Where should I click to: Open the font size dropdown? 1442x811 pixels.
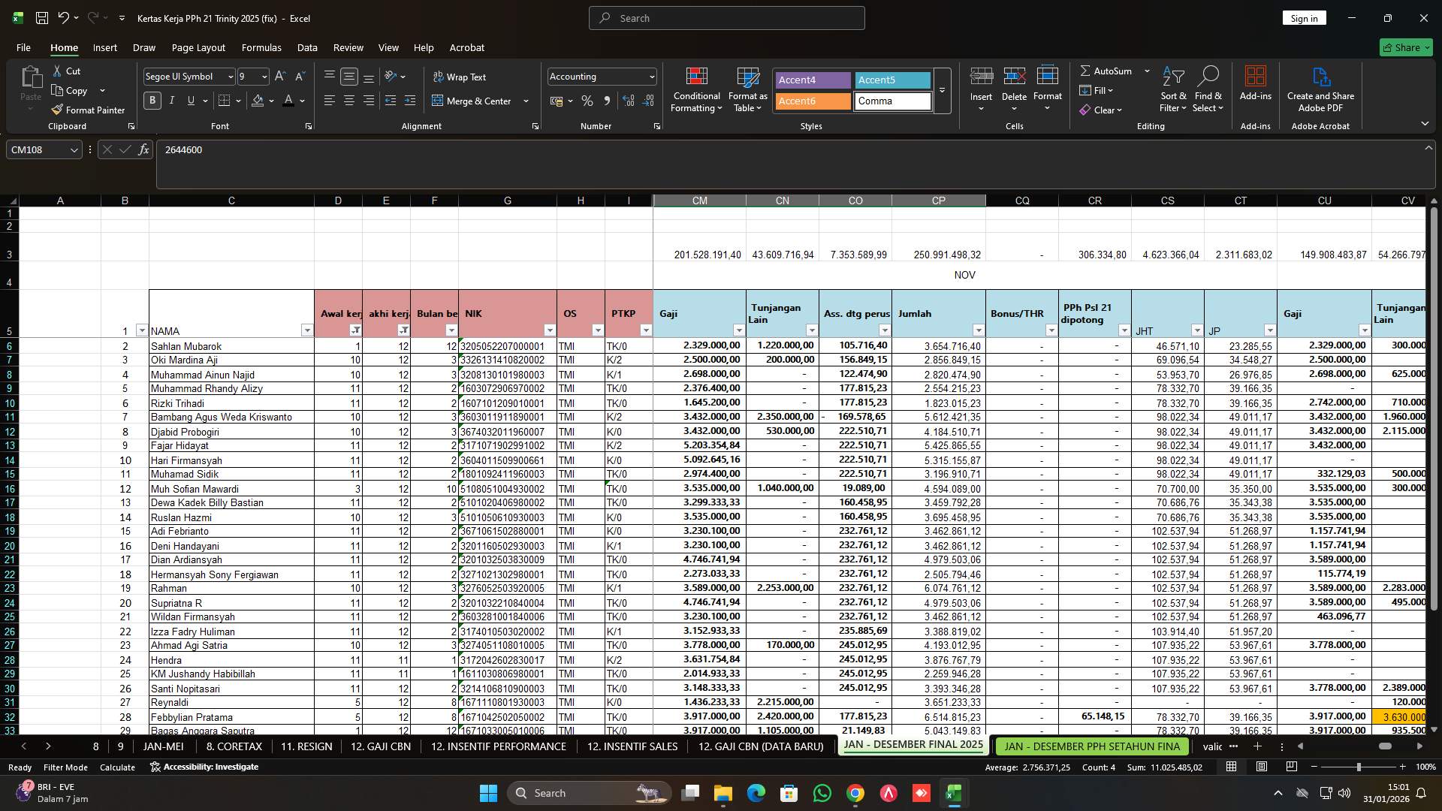263,76
